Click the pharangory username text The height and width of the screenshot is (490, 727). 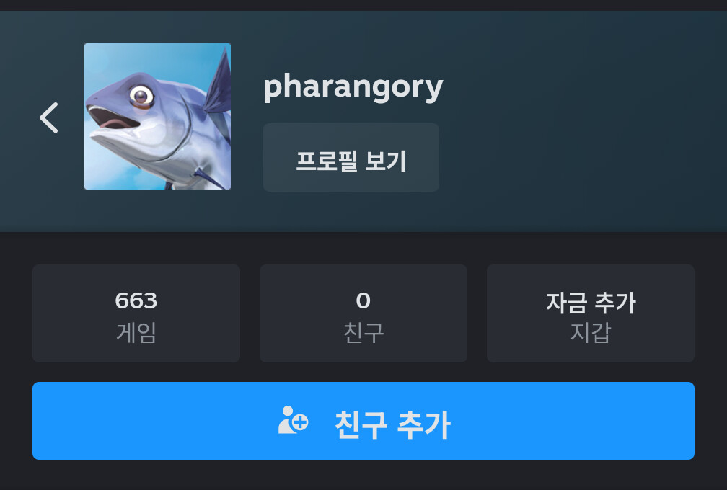353,88
